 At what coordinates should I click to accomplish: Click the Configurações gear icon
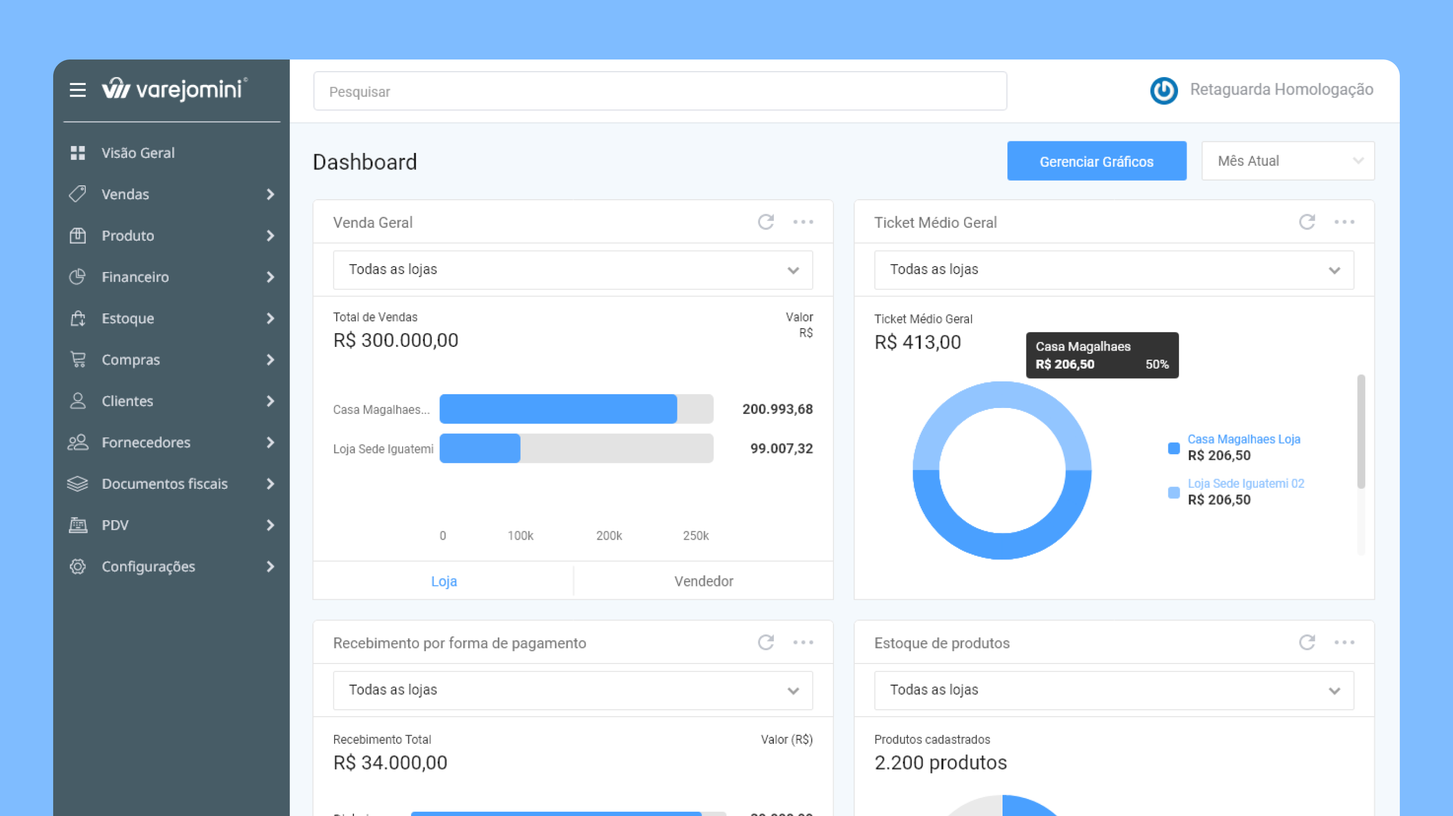[78, 566]
